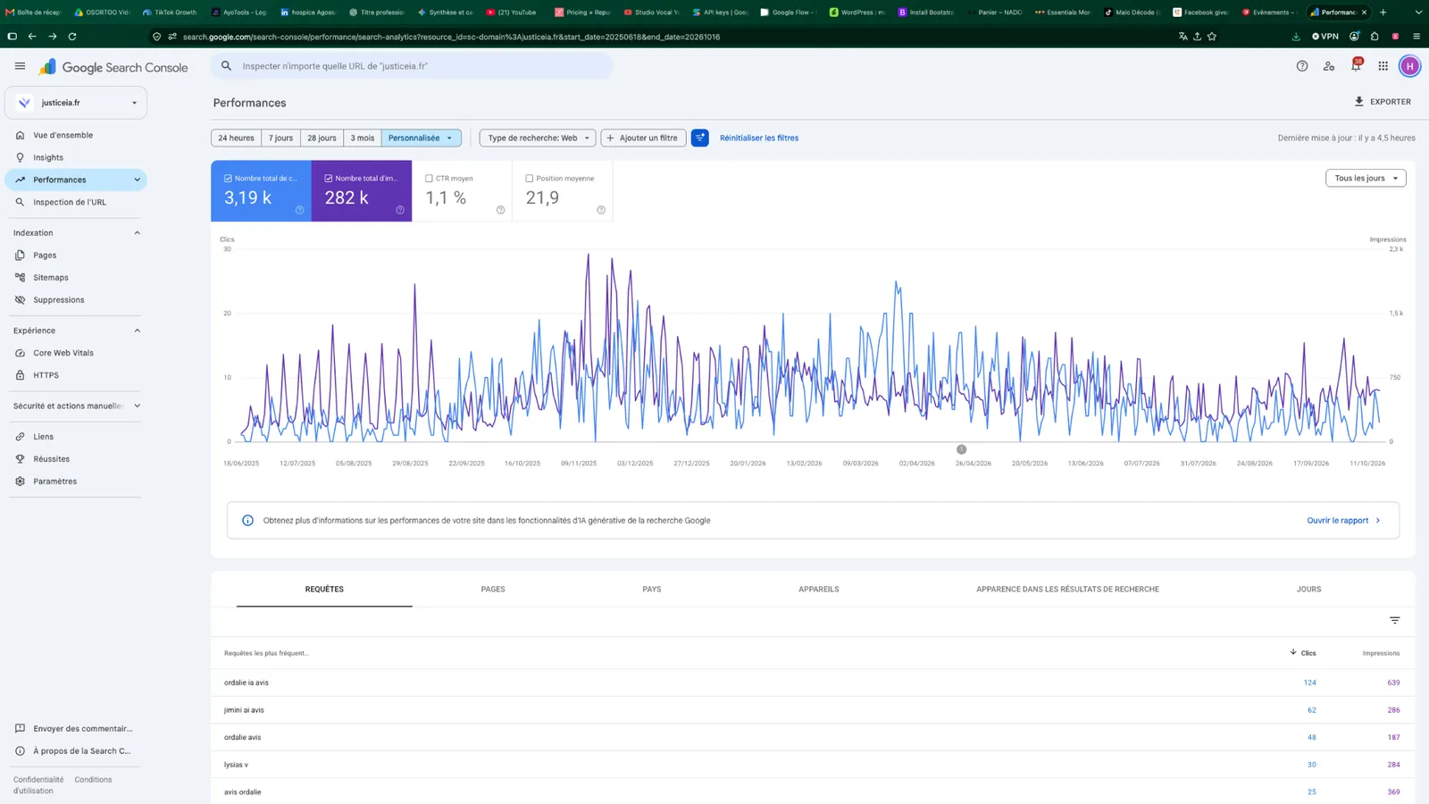Click Ouvrir le rapport
Viewport: 1429px width, 804px height.
1343,521
